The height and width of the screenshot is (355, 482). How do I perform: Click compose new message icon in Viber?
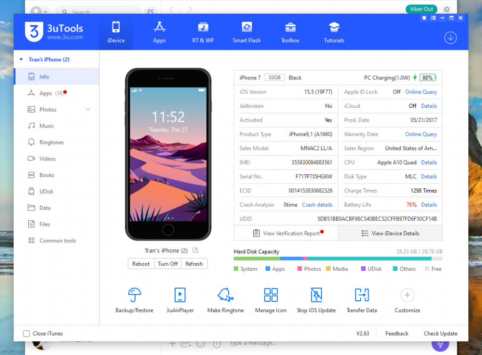[x=151, y=11]
